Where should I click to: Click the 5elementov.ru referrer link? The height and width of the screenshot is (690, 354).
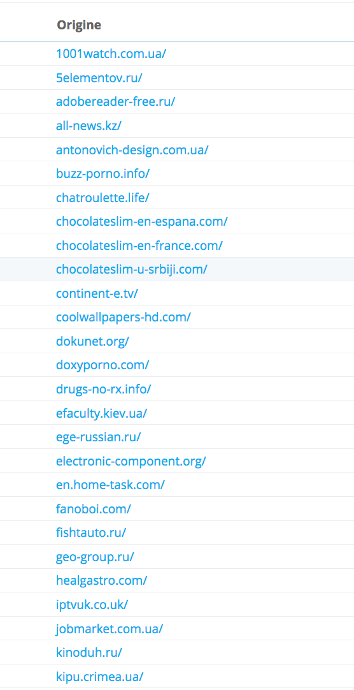tap(99, 78)
